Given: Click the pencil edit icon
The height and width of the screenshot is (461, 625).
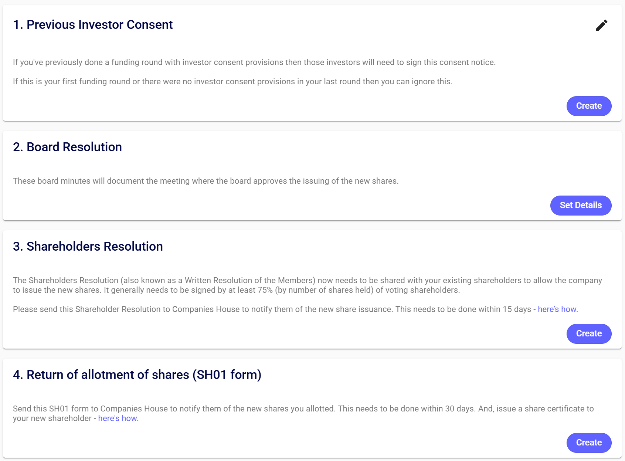Looking at the screenshot, I should coord(601,26).
